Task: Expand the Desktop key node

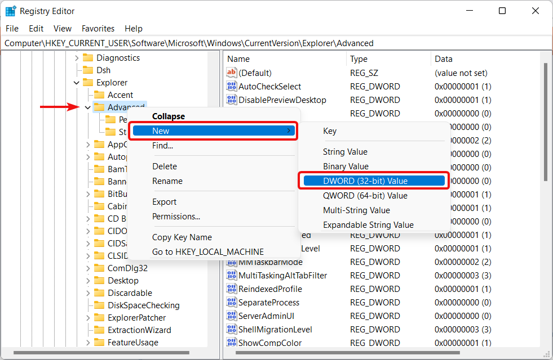Action: click(x=88, y=281)
